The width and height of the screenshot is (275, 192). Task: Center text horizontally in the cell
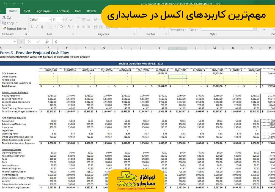(x=84, y=27)
